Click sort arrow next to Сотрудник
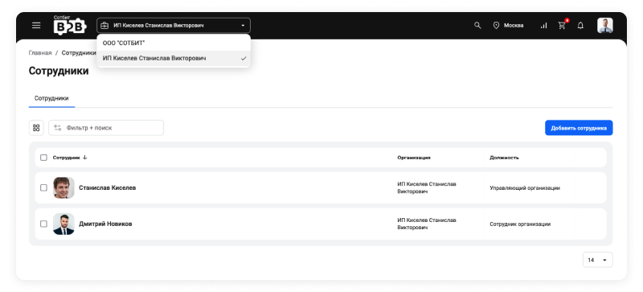643x292 pixels. (x=85, y=158)
